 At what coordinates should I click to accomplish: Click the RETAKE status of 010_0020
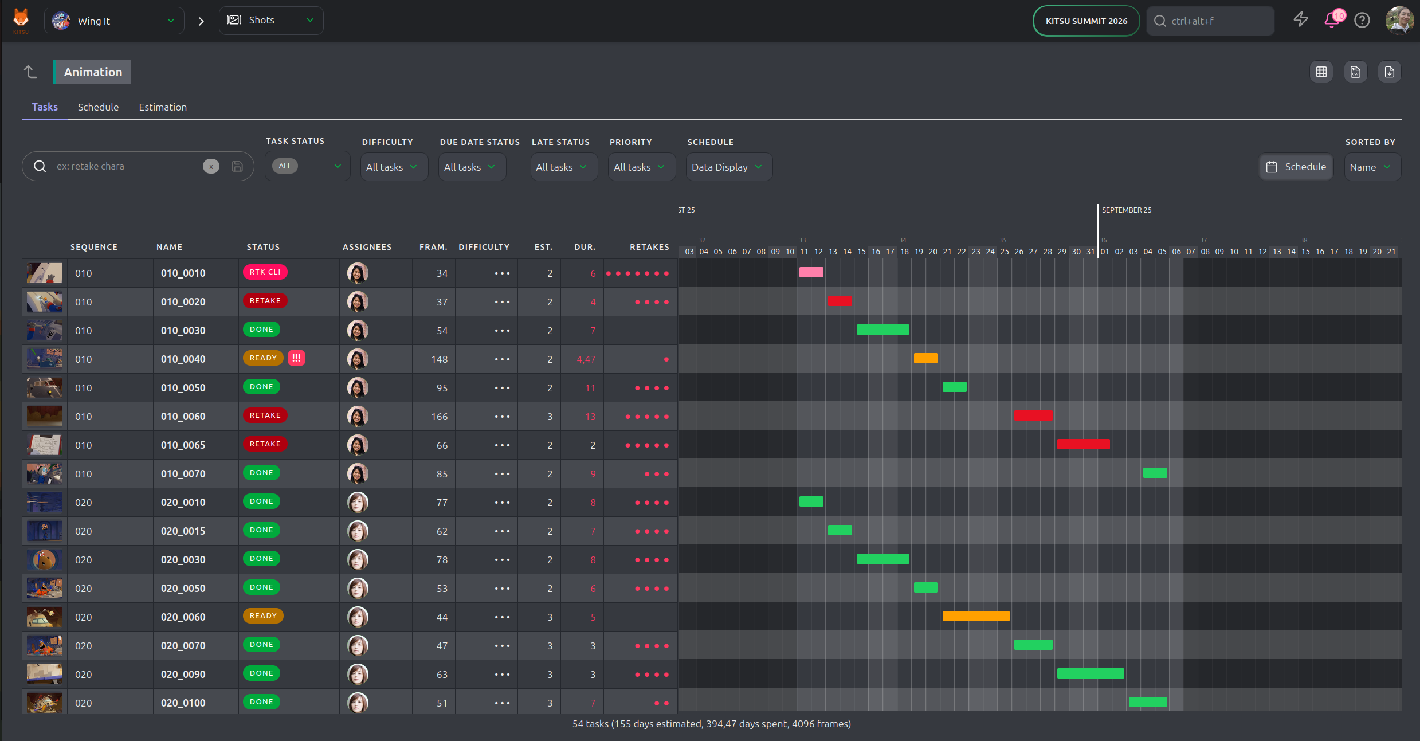click(265, 301)
